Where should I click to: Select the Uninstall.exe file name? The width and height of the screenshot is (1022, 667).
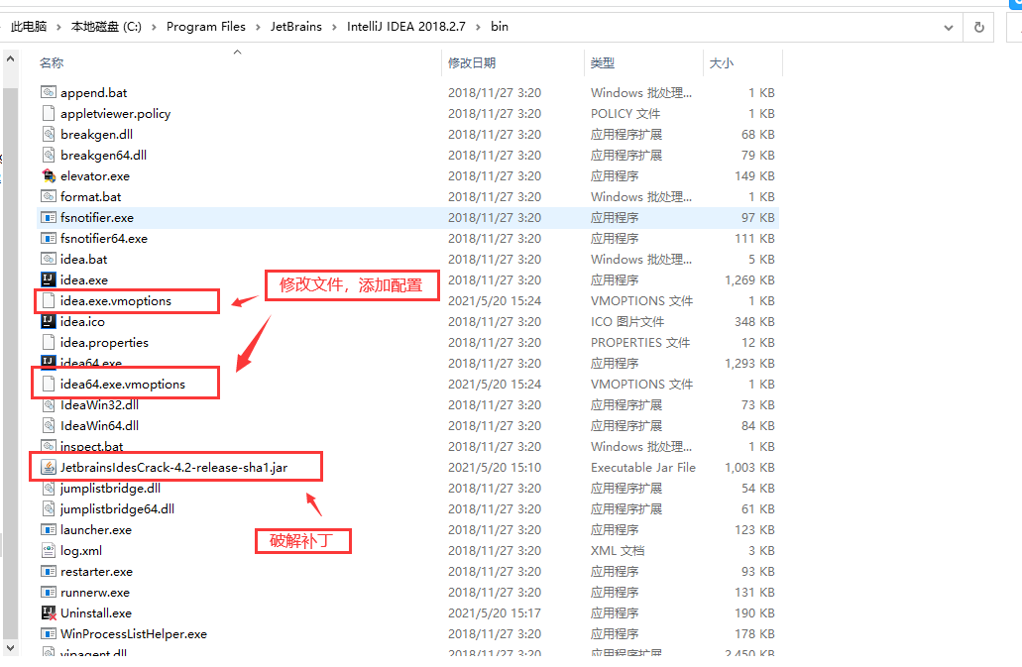(96, 613)
